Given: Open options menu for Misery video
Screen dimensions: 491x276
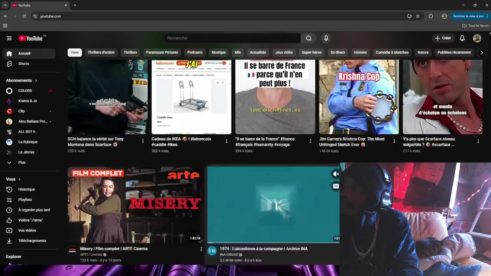Looking at the screenshot, I should tap(201, 249).
